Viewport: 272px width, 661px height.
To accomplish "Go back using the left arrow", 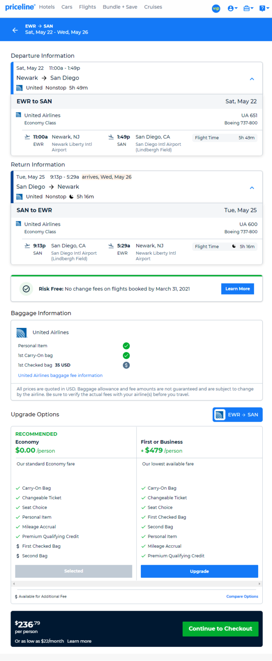I will [15, 30].
